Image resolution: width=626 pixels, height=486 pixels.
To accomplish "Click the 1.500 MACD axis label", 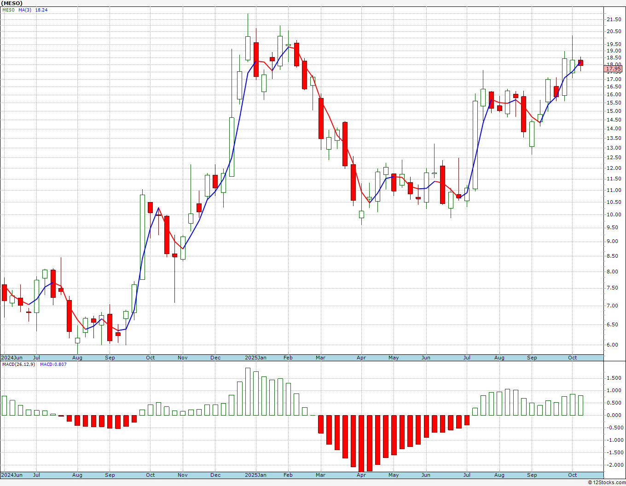I will [614, 378].
